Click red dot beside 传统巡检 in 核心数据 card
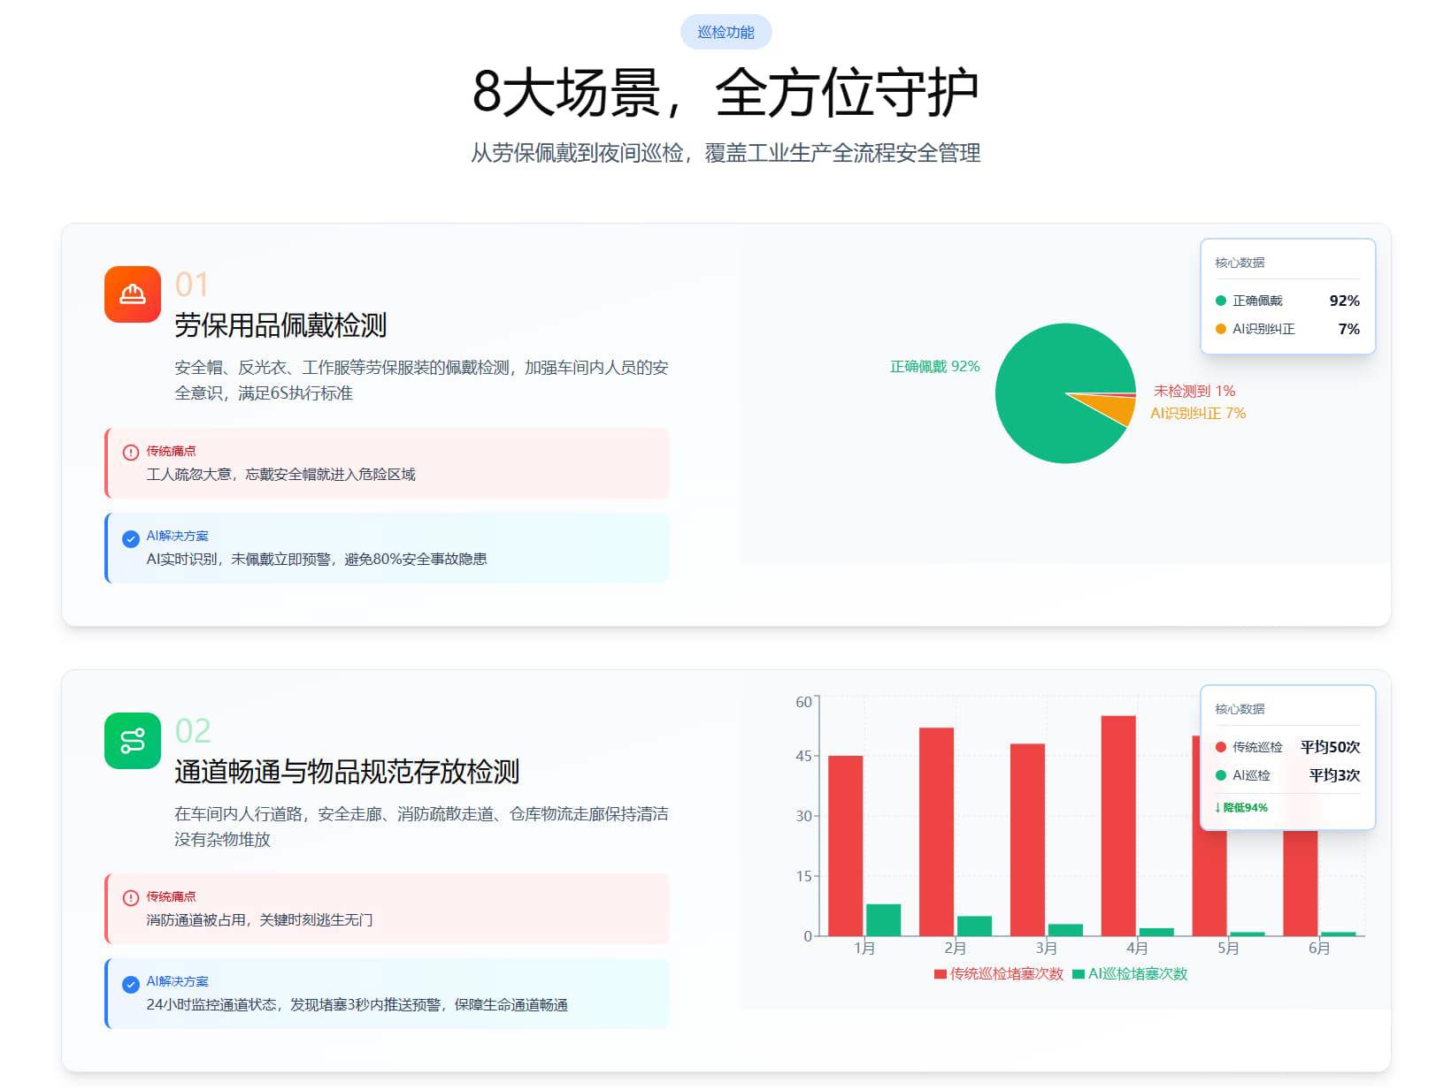The height and width of the screenshot is (1090, 1451). click(1221, 747)
